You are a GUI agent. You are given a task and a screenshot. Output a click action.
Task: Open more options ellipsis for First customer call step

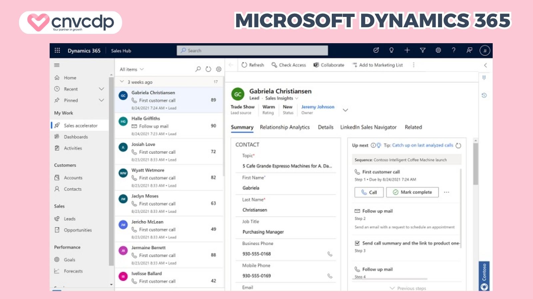point(447,192)
